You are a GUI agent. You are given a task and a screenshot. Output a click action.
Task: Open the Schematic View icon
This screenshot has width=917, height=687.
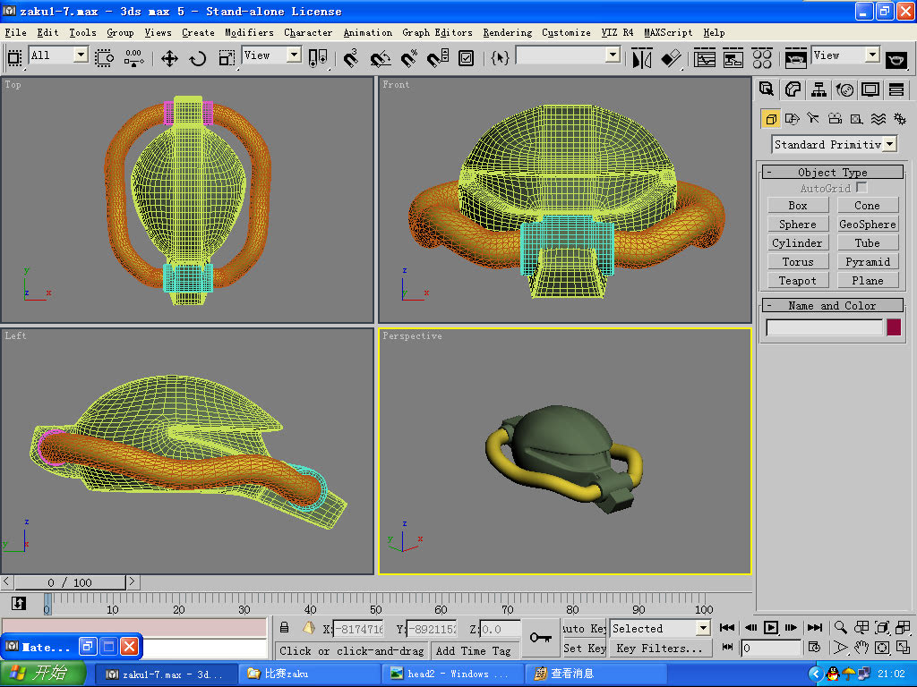[x=733, y=58]
